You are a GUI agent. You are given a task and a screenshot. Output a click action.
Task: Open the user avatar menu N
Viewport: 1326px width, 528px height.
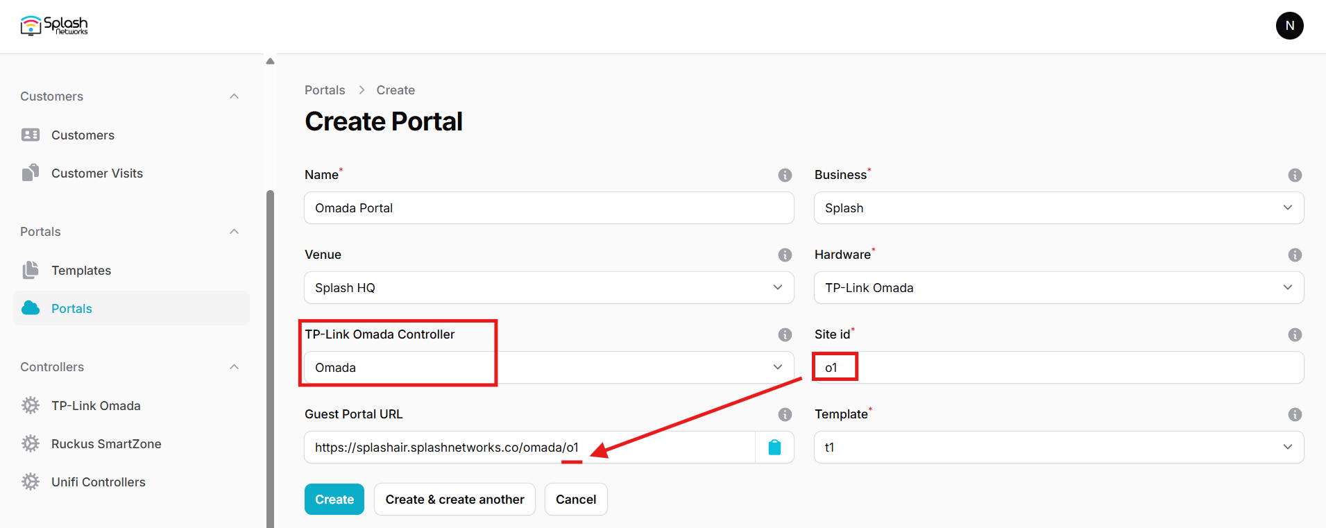click(x=1289, y=26)
